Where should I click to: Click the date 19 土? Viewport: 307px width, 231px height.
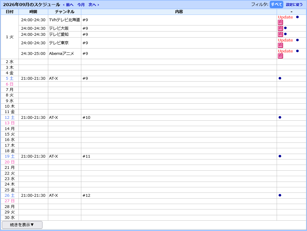tap(10, 156)
